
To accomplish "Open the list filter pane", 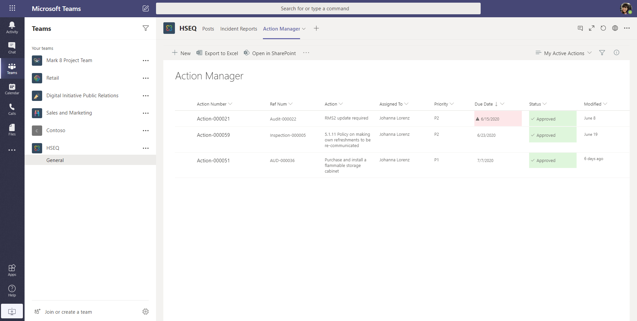I will pyautogui.click(x=602, y=52).
